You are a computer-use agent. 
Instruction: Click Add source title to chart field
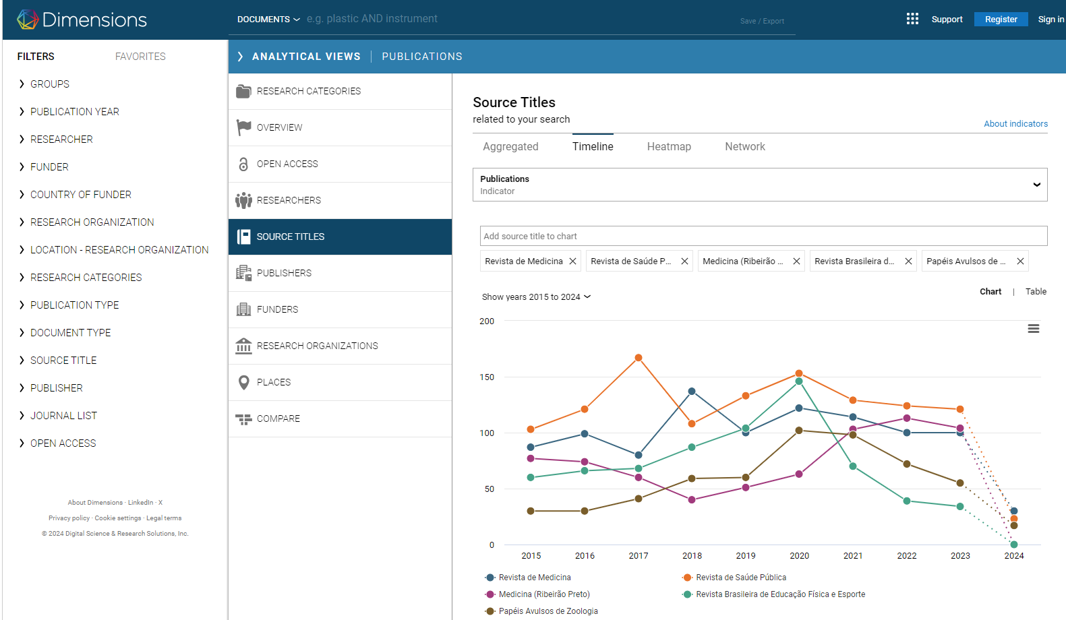pyautogui.click(x=763, y=236)
